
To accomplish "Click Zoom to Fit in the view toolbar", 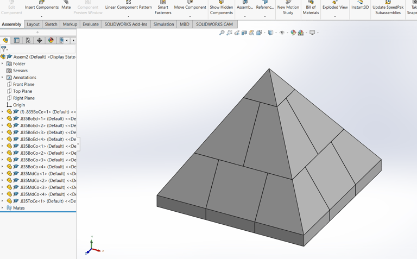I will pyautogui.click(x=222, y=33).
